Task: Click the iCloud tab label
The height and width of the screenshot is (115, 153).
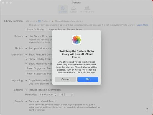Action: click(73, 12)
